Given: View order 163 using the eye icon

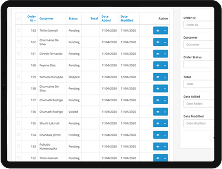Looking at the screenshot, I should [158, 31].
